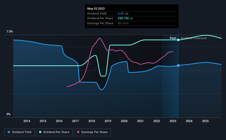This screenshot has width=226, height=140.
Task: Click the 2025 x-axis year label
Action: 205,121
